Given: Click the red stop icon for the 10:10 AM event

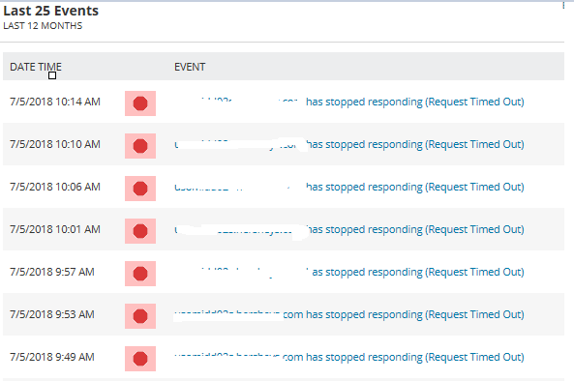Looking at the screenshot, I should [140, 146].
